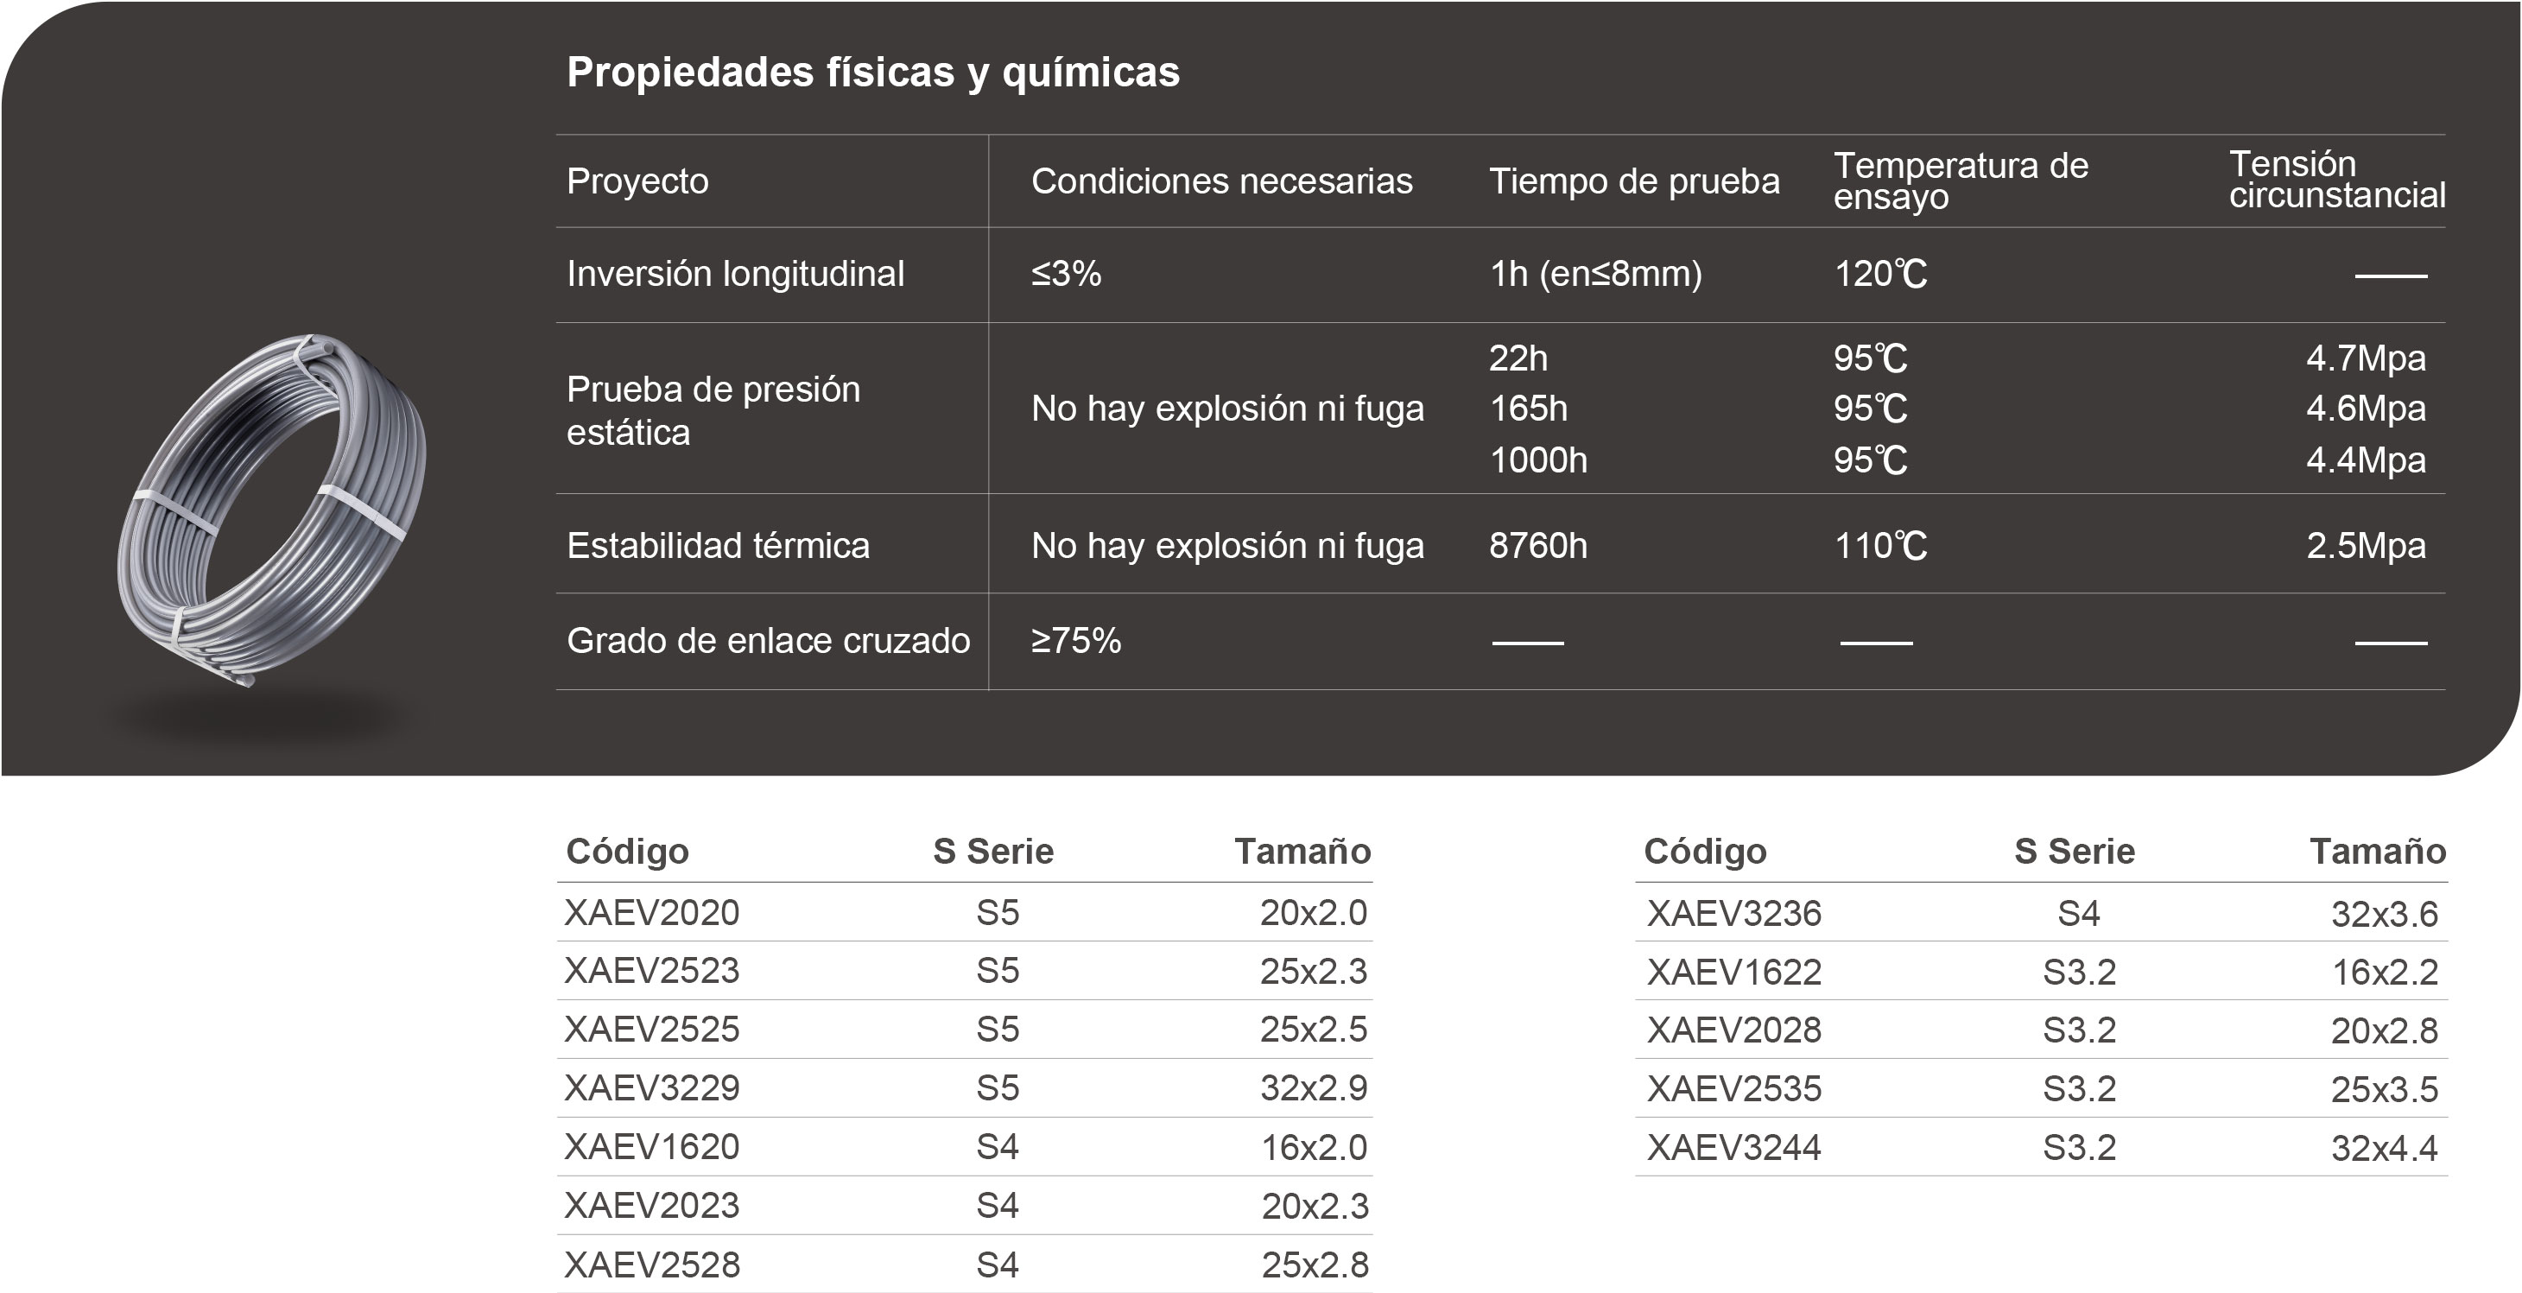Select product code XAEV3236
Screen dimensions: 2522x1293
[x=1733, y=913]
